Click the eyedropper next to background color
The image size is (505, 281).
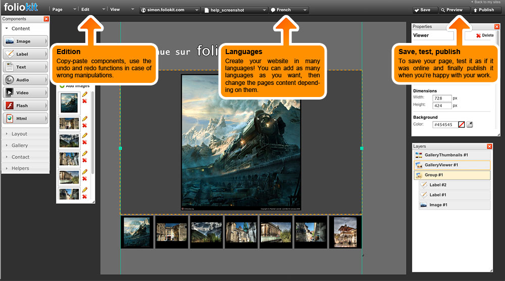point(470,124)
